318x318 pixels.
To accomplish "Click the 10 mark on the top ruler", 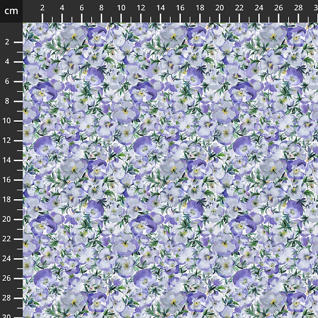I will click(x=121, y=8).
